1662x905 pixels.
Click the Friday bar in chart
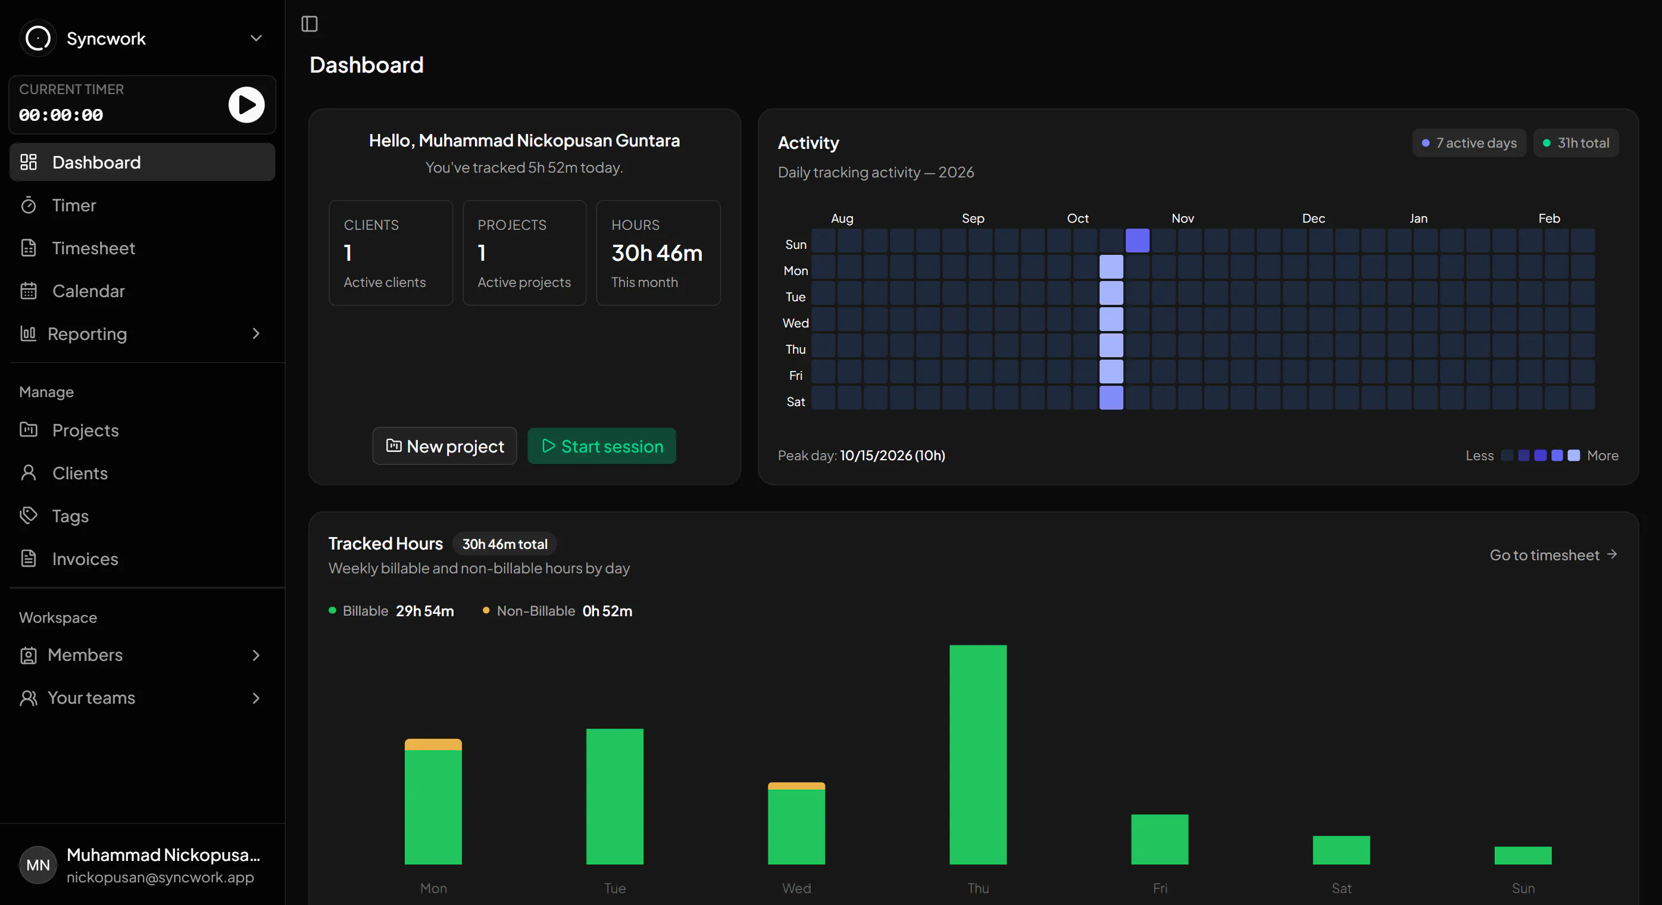tap(1160, 840)
